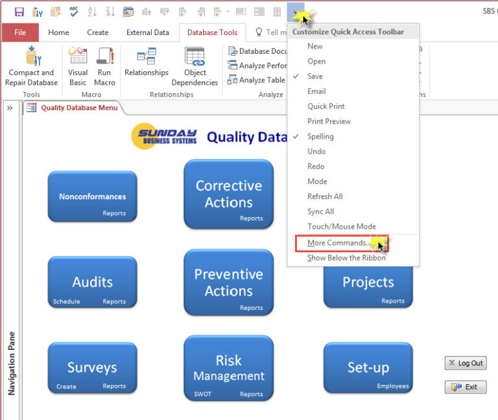Toggle the Customize Quick Access Toolbar dropdown arrow

[x=296, y=12]
